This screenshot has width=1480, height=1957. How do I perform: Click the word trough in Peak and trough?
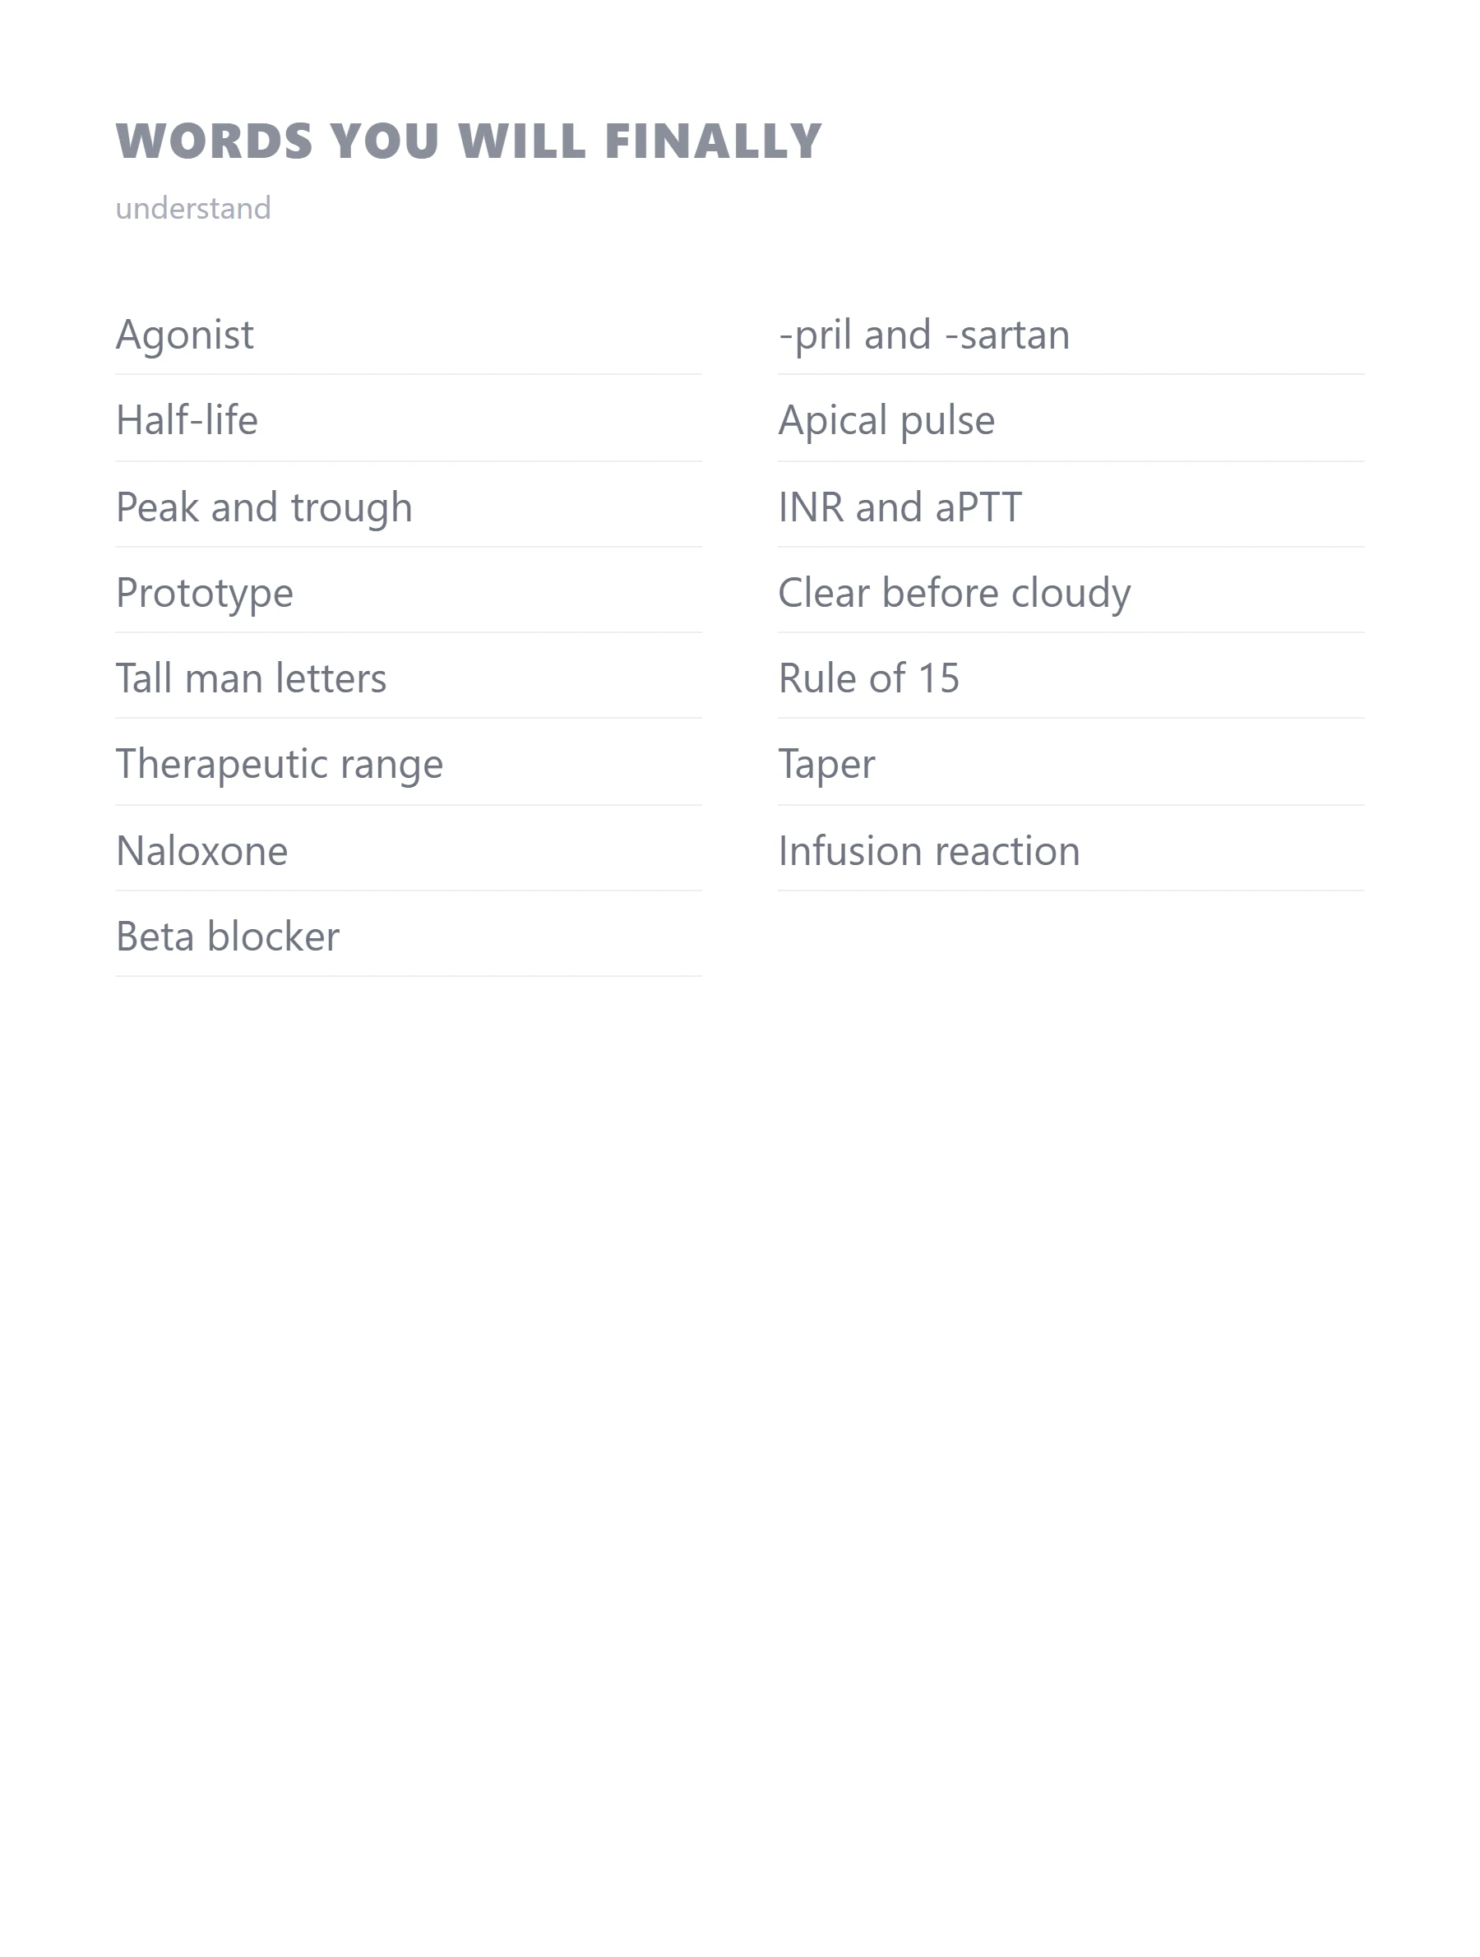(x=351, y=509)
